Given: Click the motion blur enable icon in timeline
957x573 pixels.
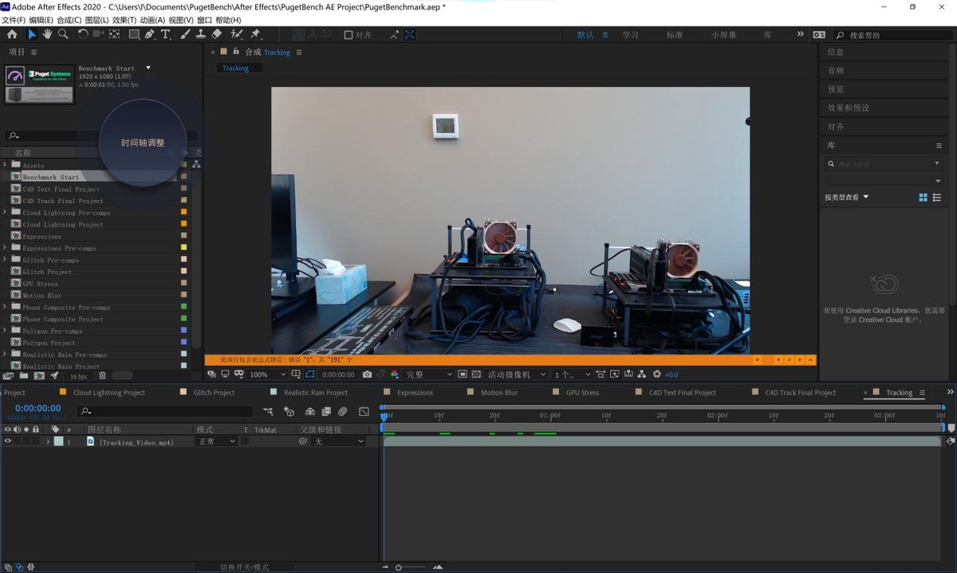Looking at the screenshot, I should click(x=342, y=411).
